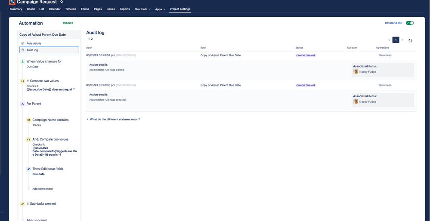Viewport: 430px width, 221px height.
Task: Switch to the Calendar tab
Action: 55,9
